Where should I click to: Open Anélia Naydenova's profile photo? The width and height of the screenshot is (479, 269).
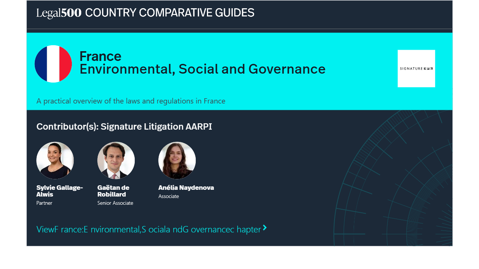(x=177, y=160)
